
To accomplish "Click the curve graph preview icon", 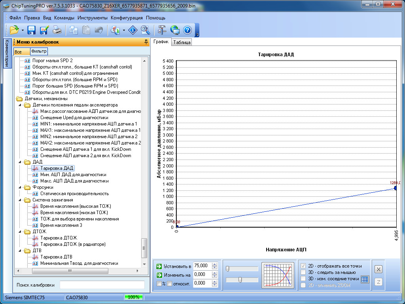I will point(278,275).
